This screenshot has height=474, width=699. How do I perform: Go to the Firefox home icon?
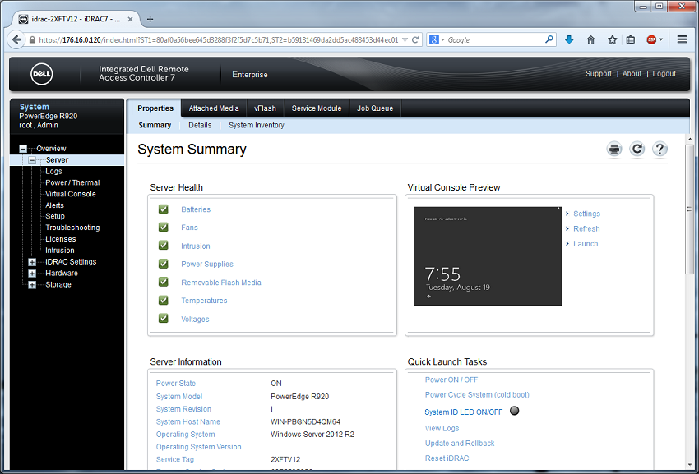[x=590, y=39]
